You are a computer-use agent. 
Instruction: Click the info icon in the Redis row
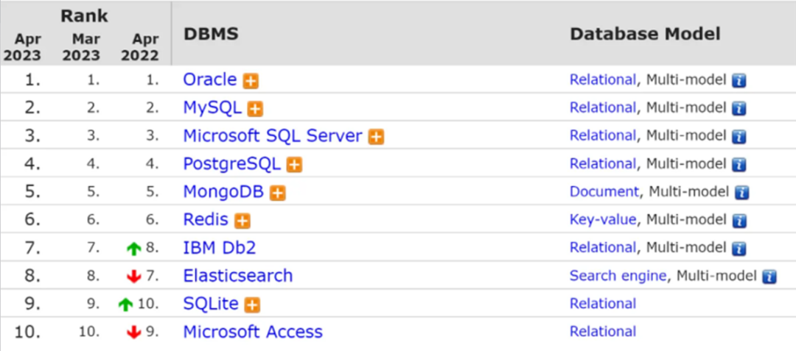tap(739, 221)
